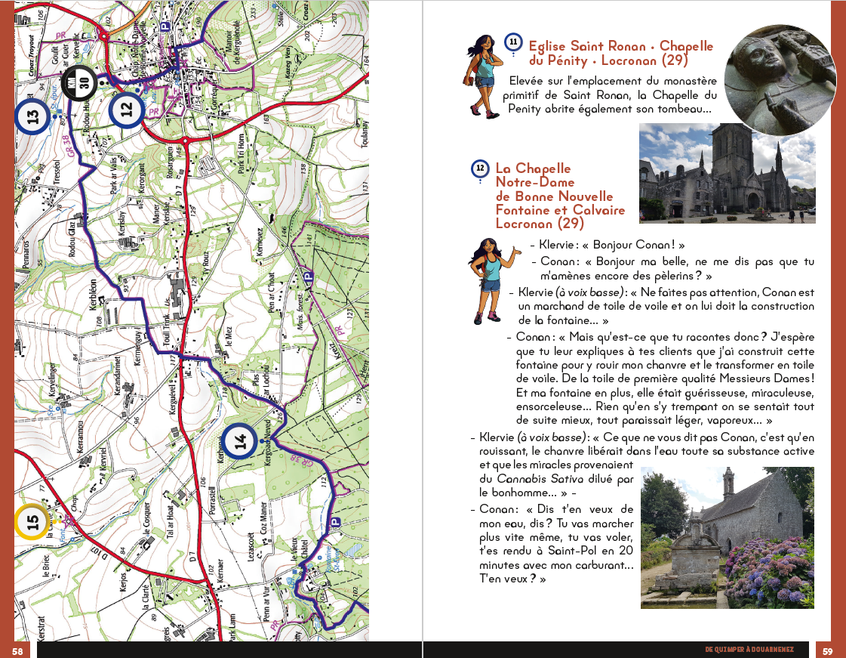This screenshot has height=658, width=846.
Task: Click map label 'Kerrannou'
Action: pyautogui.click(x=81, y=437)
